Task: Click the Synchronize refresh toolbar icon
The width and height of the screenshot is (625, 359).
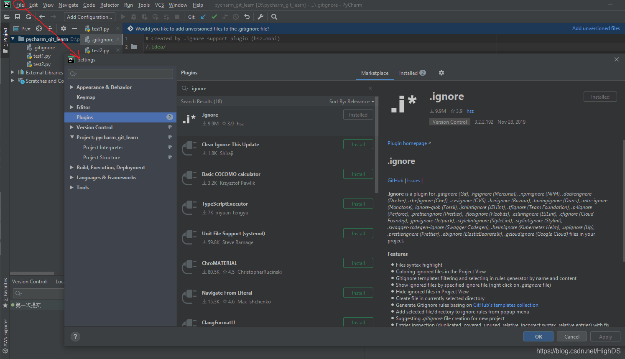Action: pyautogui.click(x=28, y=17)
